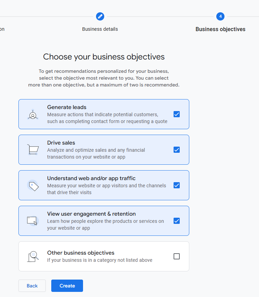Click the 'Choose your business objectives' heading

[x=104, y=57]
